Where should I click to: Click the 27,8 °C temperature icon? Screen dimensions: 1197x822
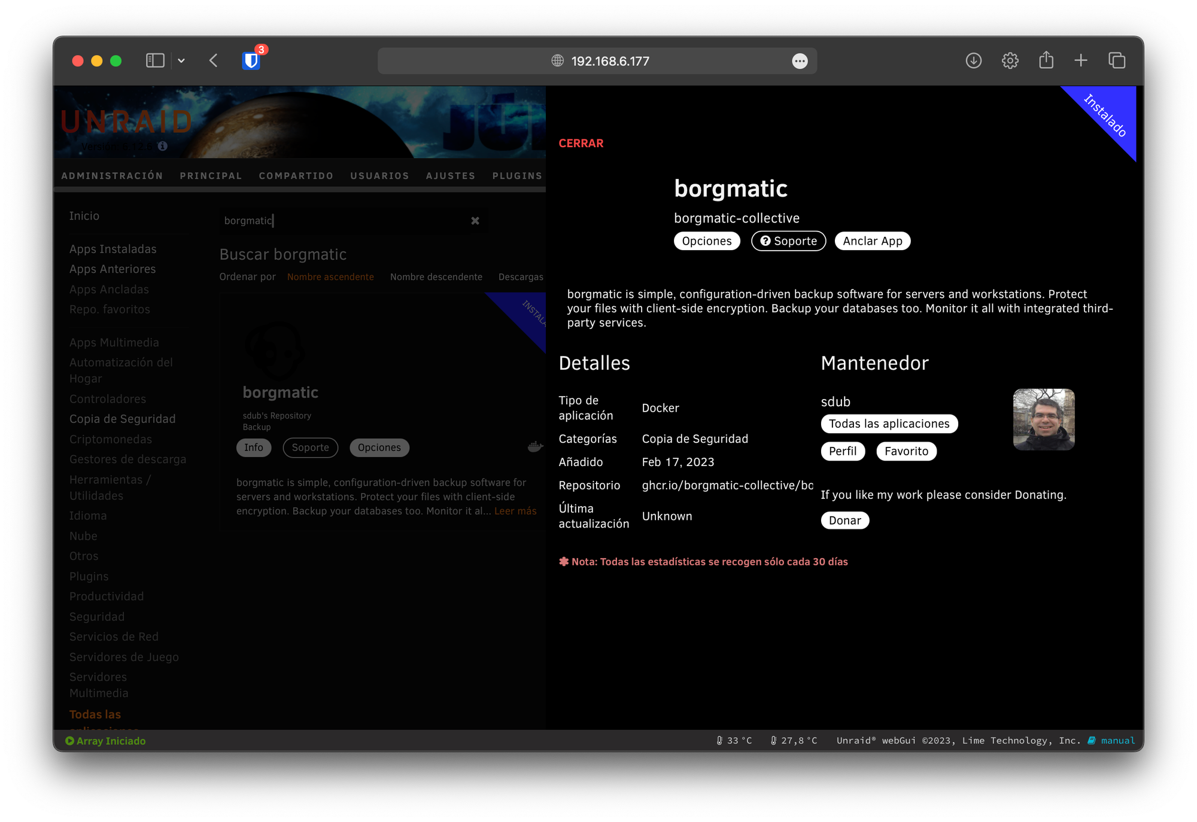[x=773, y=741]
